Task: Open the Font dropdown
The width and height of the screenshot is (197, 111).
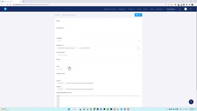Action: pyautogui.click(x=98, y=69)
